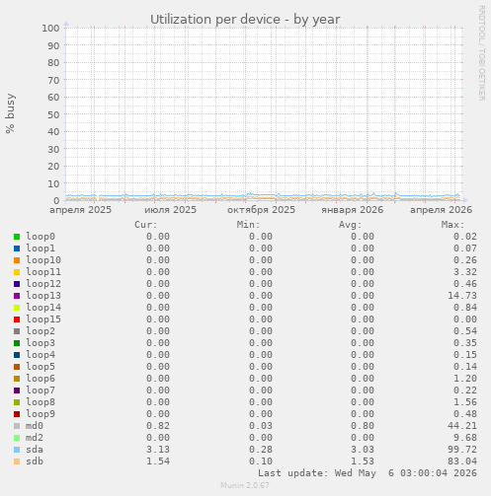
Task: Click the loop11 max value 3.32
Action: point(465,272)
